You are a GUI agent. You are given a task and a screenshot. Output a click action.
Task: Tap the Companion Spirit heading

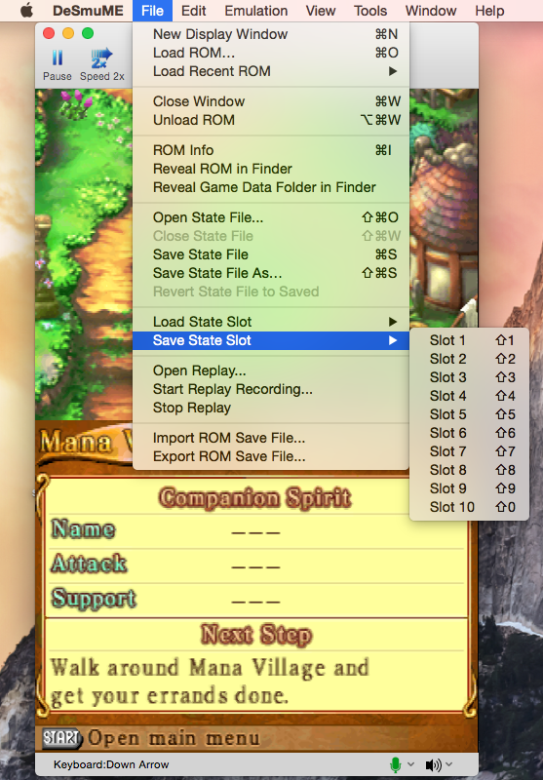click(x=255, y=498)
